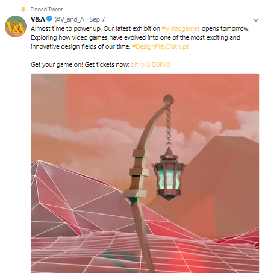Click the Pinned Tweet label
This screenshot has width=262, height=273.
(46, 10)
